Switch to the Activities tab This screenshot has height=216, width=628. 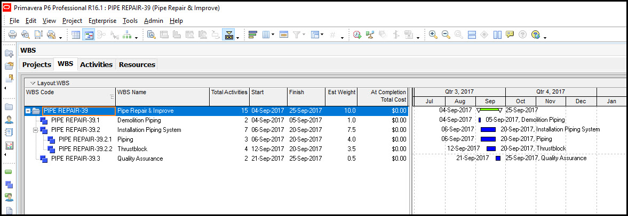click(x=96, y=64)
